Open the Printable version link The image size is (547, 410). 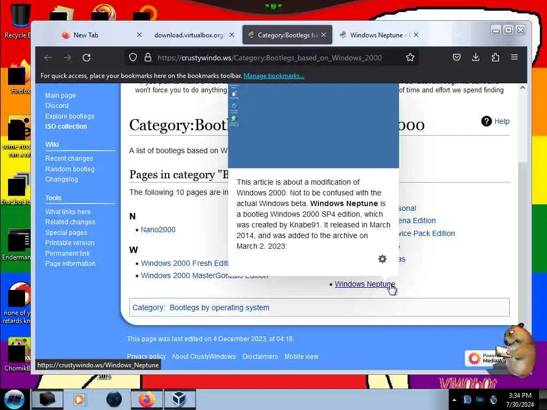[x=70, y=243]
